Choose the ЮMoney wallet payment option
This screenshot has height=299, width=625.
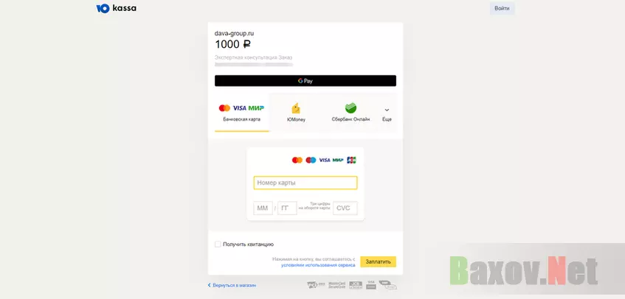coord(296,113)
